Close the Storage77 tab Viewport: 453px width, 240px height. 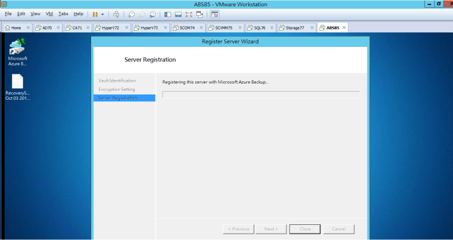coord(312,28)
